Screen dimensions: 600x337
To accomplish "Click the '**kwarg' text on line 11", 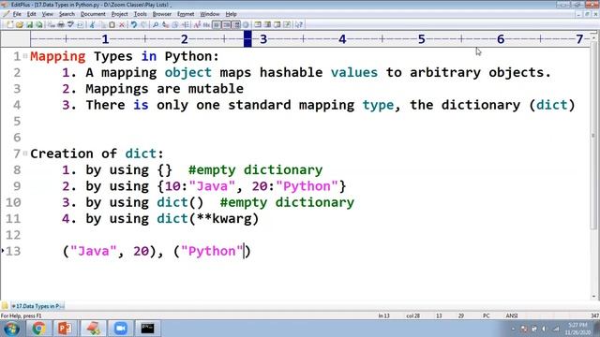I will [x=224, y=219].
